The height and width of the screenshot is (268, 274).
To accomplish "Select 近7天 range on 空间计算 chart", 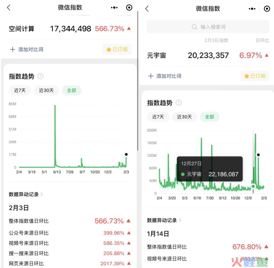I will [20, 90].
